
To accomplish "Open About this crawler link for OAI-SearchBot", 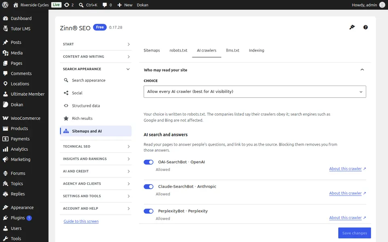I will 348,169.
